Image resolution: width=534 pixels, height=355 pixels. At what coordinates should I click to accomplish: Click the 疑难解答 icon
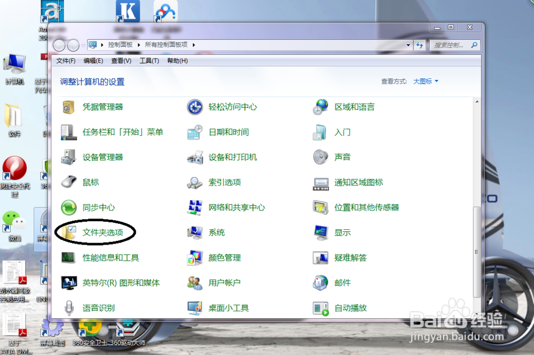(x=320, y=258)
